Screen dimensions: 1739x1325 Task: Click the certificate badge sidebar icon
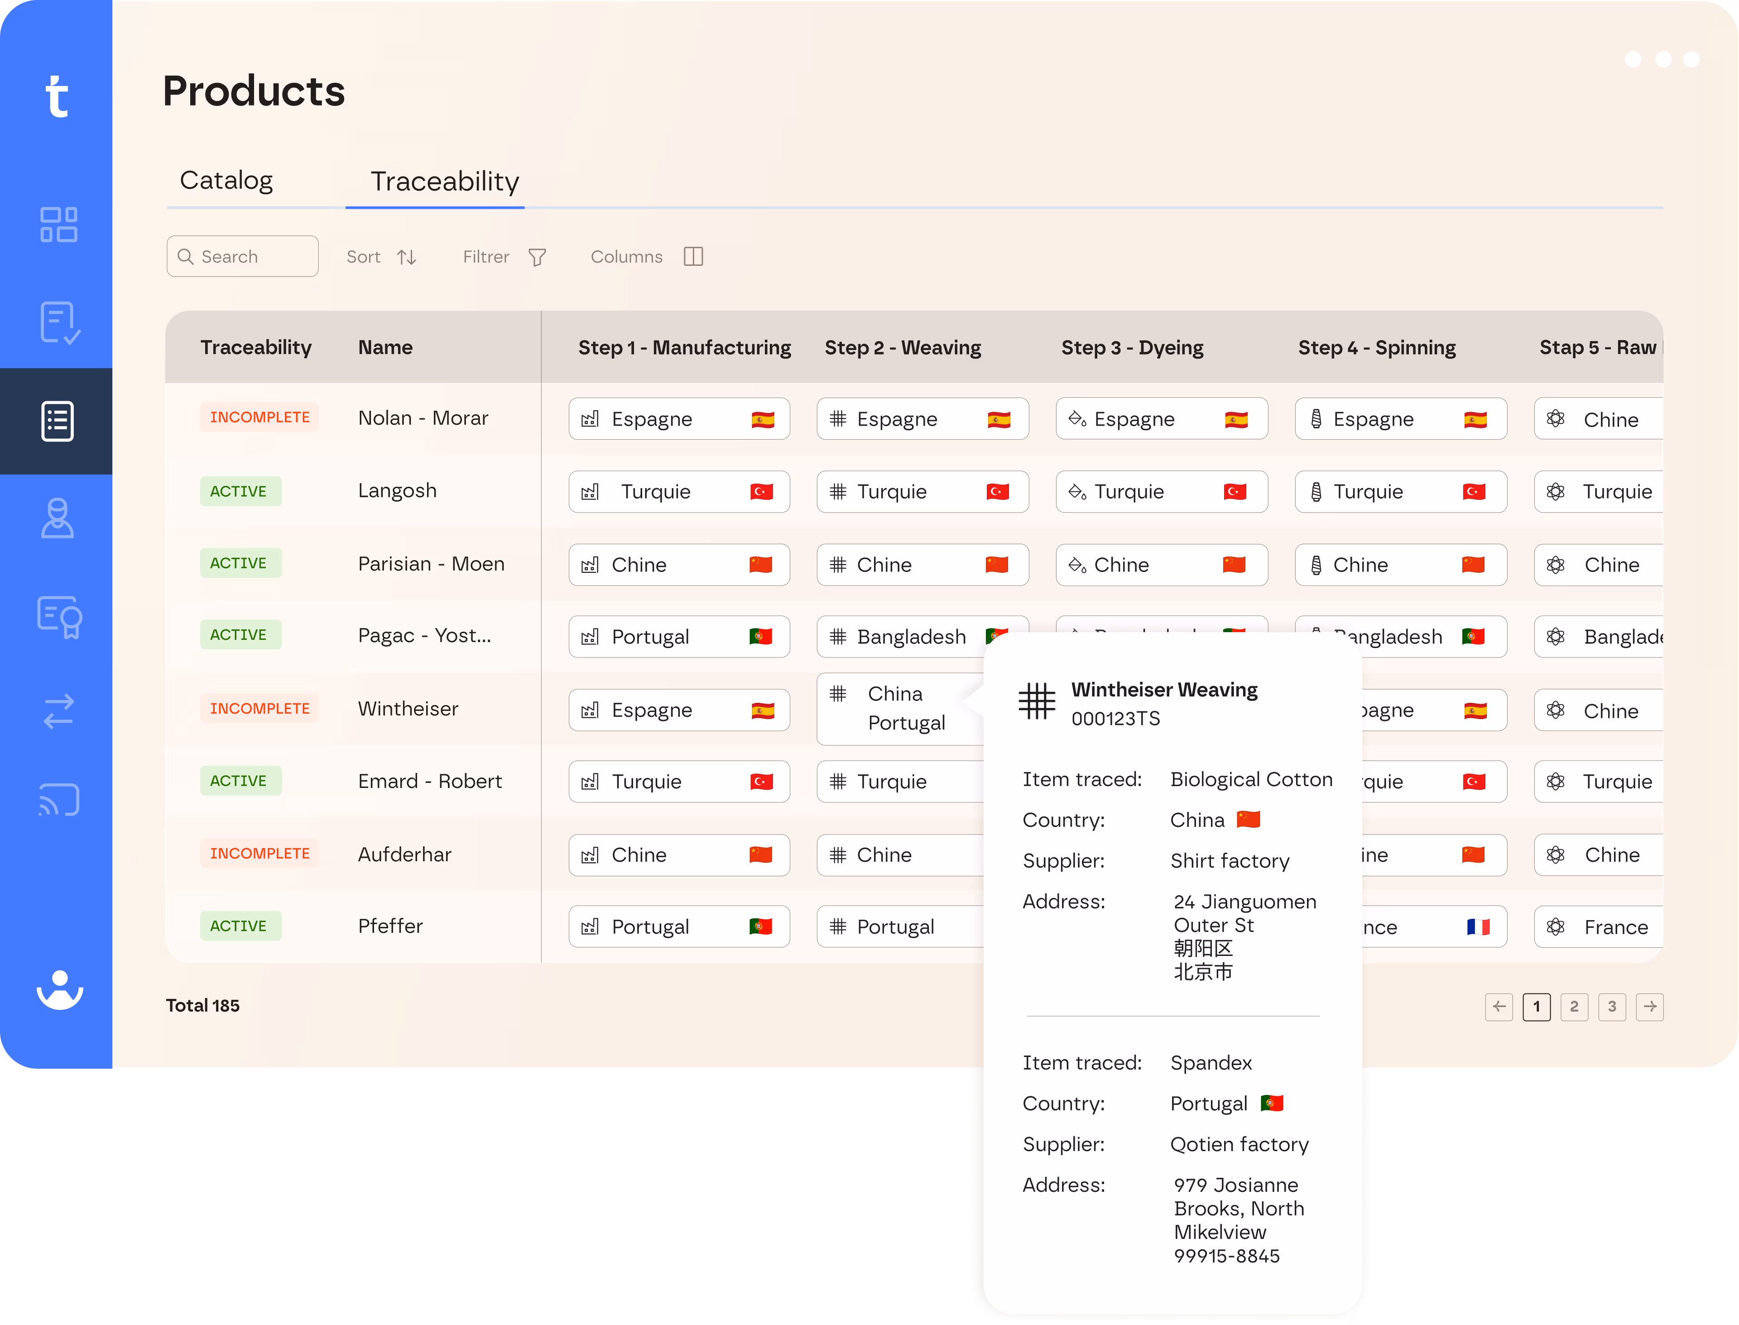click(x=59, y=616)
